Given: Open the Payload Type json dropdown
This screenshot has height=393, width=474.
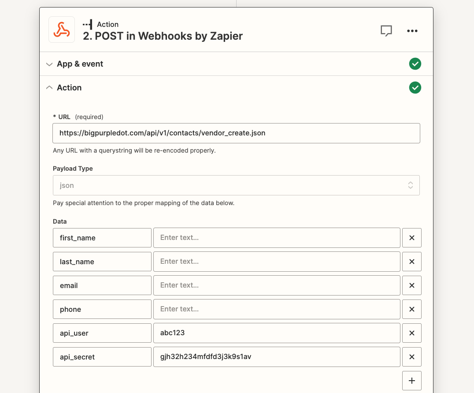Looking at the screenshot, I should [x=236, y=185].
